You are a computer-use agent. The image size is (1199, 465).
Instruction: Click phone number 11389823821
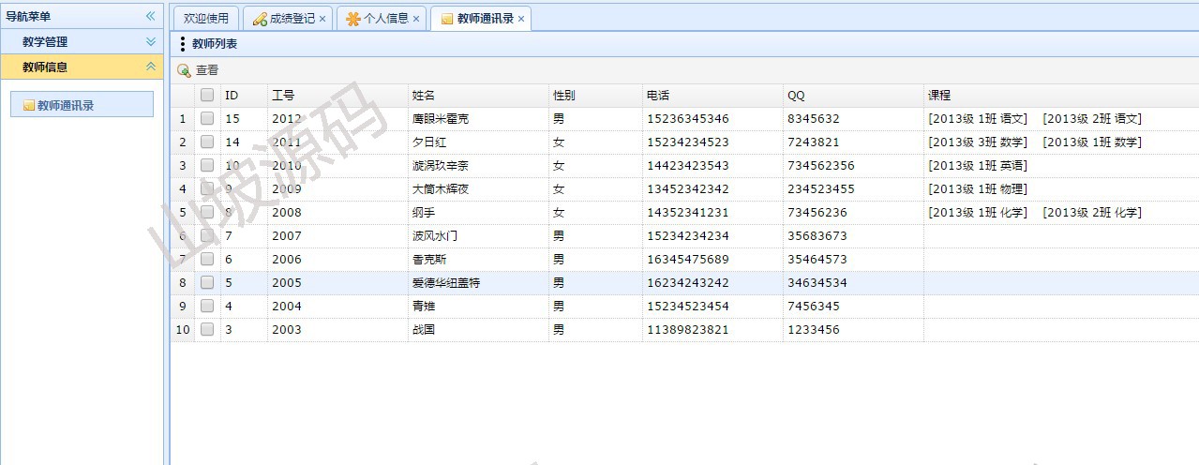click(x=687, y=330)
